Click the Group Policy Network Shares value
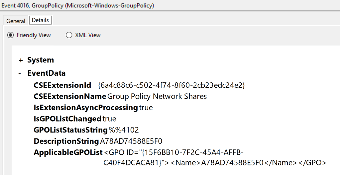The width and height of the screenshot is (340, 175). point(157,96)
